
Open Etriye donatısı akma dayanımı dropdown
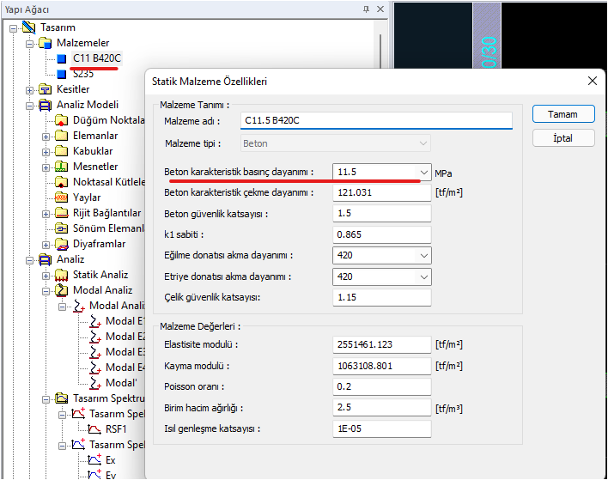coord(423,276)
